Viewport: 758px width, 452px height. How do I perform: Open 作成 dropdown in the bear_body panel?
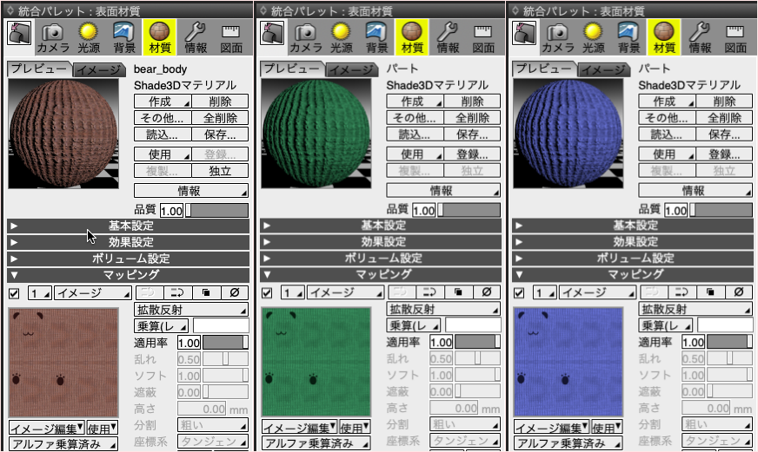(x=163, y=102)
